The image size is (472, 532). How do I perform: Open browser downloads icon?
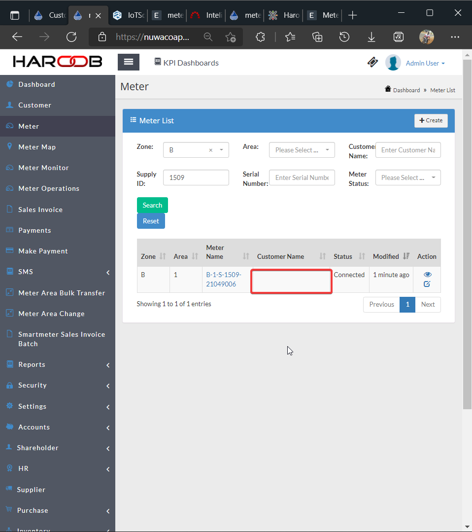coord(371,36)
